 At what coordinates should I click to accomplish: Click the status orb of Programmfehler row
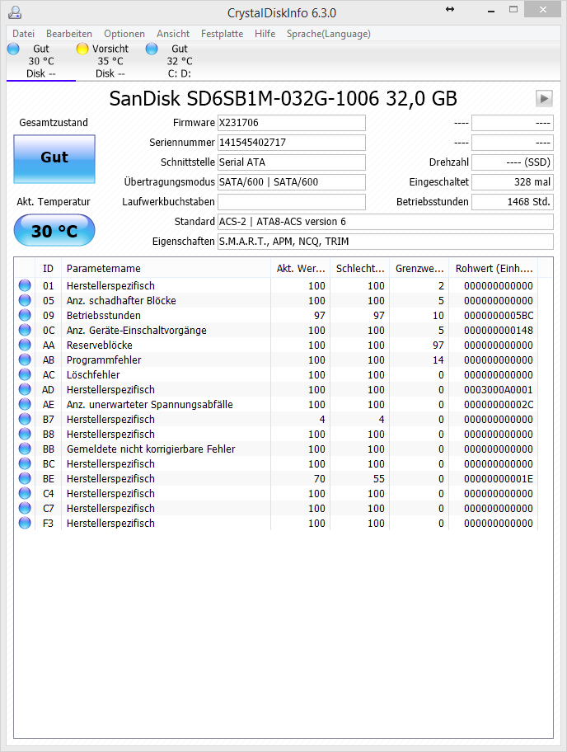point(25,360)
